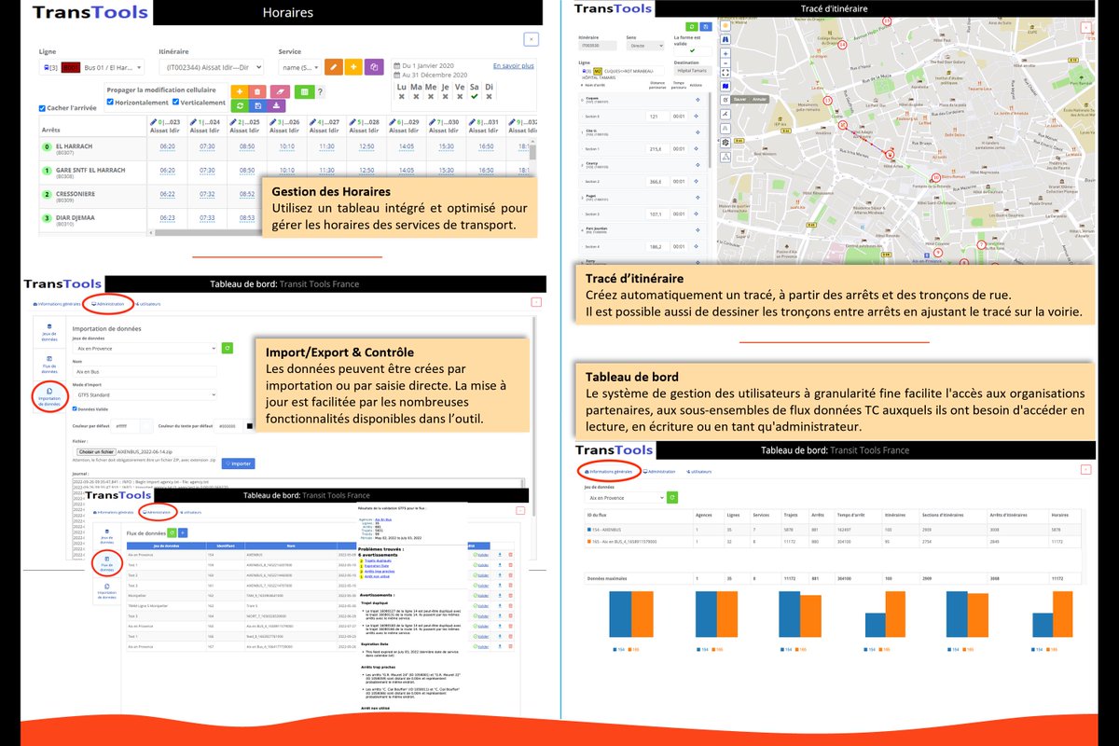Click the 07:33 time in DIAR DJEMAA row
Image resolution: width=1119 pixels, height=746 pixels.
coord(208,217)
